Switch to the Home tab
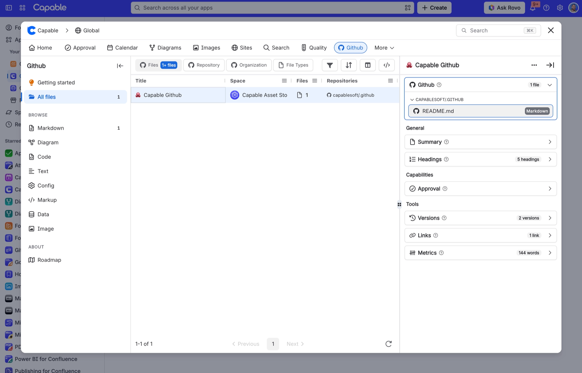The height and width of the screenshot is (373, 582). (40, 48)
